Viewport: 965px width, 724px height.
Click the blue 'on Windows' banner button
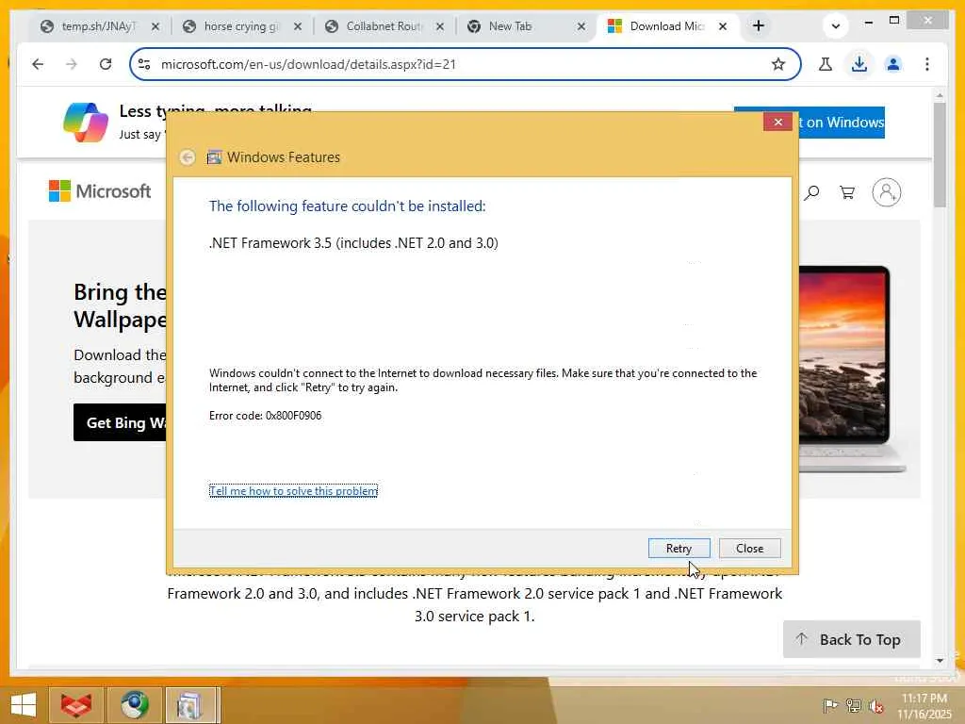click(842, 123)
